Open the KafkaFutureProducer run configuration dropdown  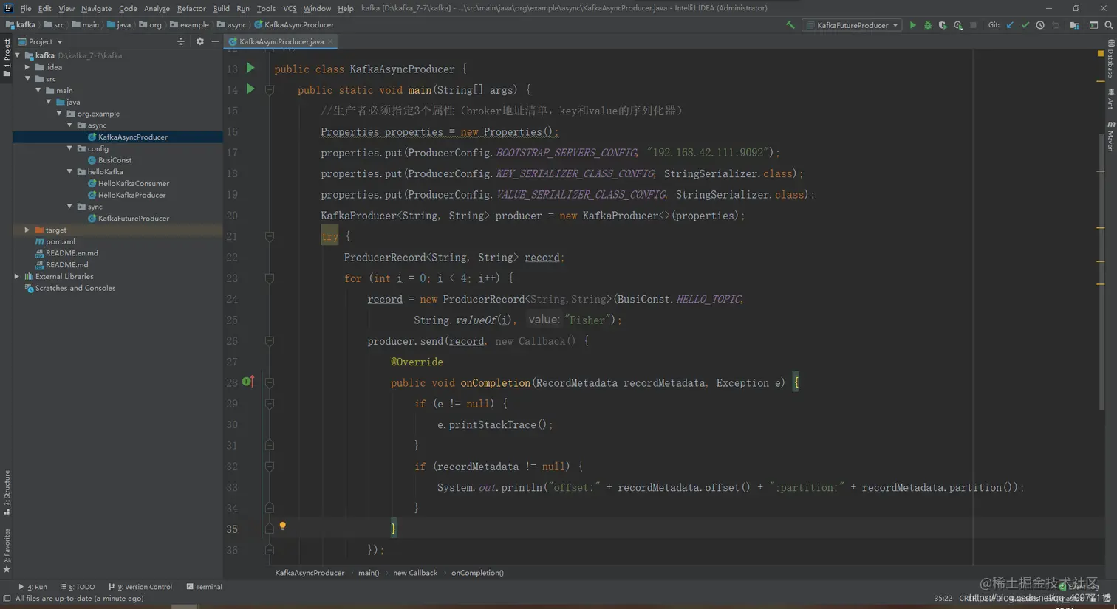[852, 25]
